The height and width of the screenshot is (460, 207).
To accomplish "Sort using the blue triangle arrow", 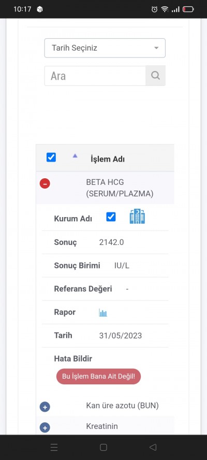I will (75, 156).
